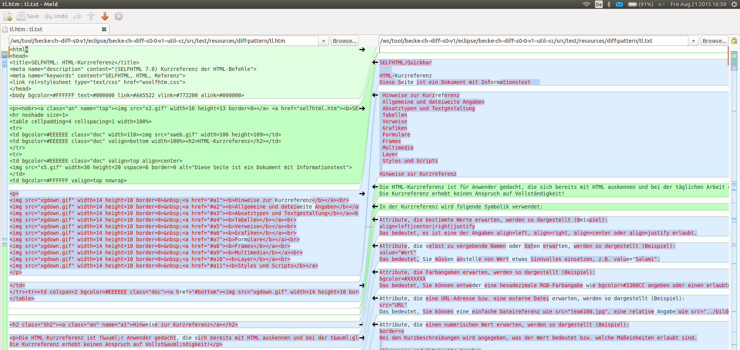Click the Redo arrow icon

77,16
